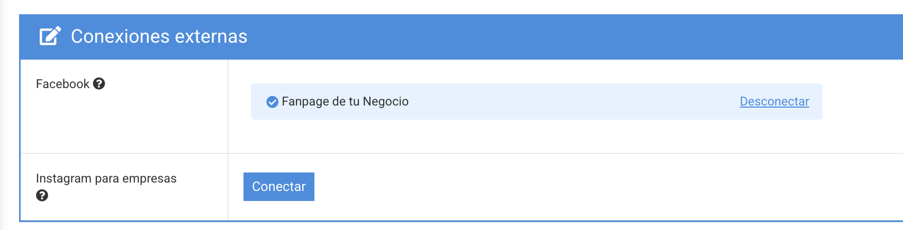Disconnect the Facebook fanpage via Desconectar

(774, 101)
